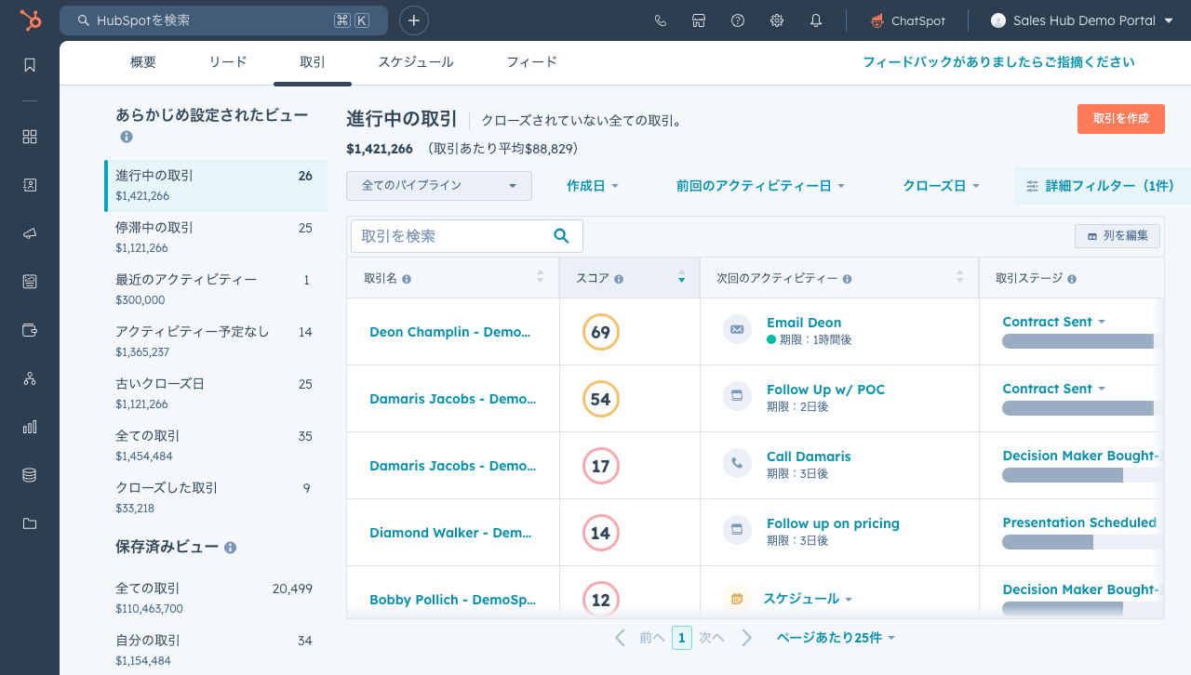Click the info icon next to 保存済みビュー

point(230,548)
